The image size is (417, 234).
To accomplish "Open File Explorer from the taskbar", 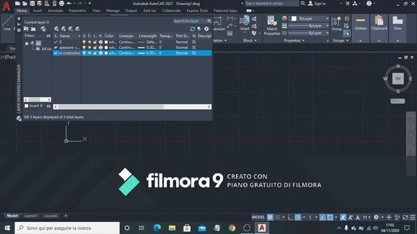I will [x=172, y=228].
